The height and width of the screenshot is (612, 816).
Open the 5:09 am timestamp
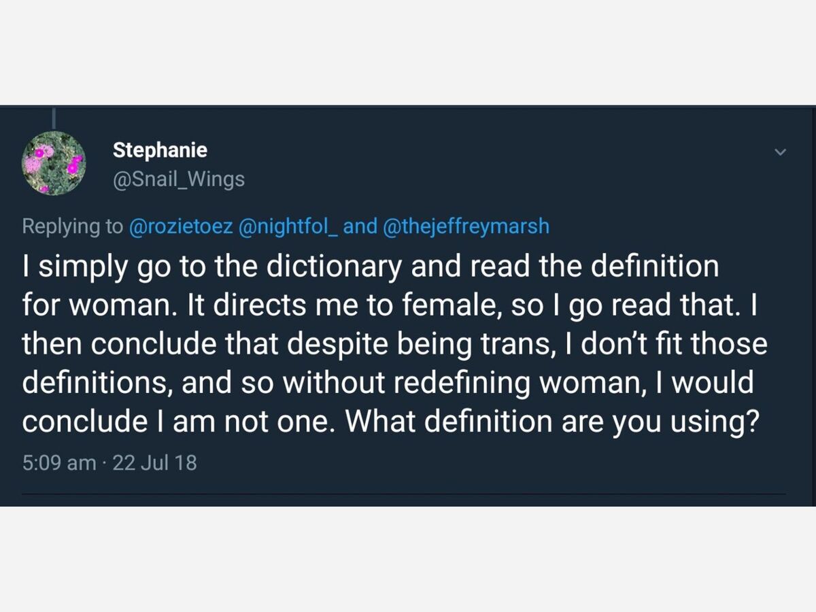point(59,463)
